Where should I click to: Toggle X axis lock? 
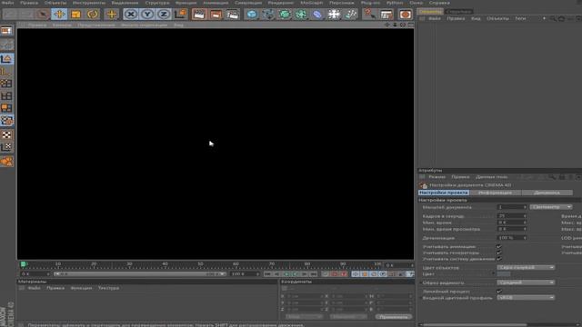coord(131,15)
